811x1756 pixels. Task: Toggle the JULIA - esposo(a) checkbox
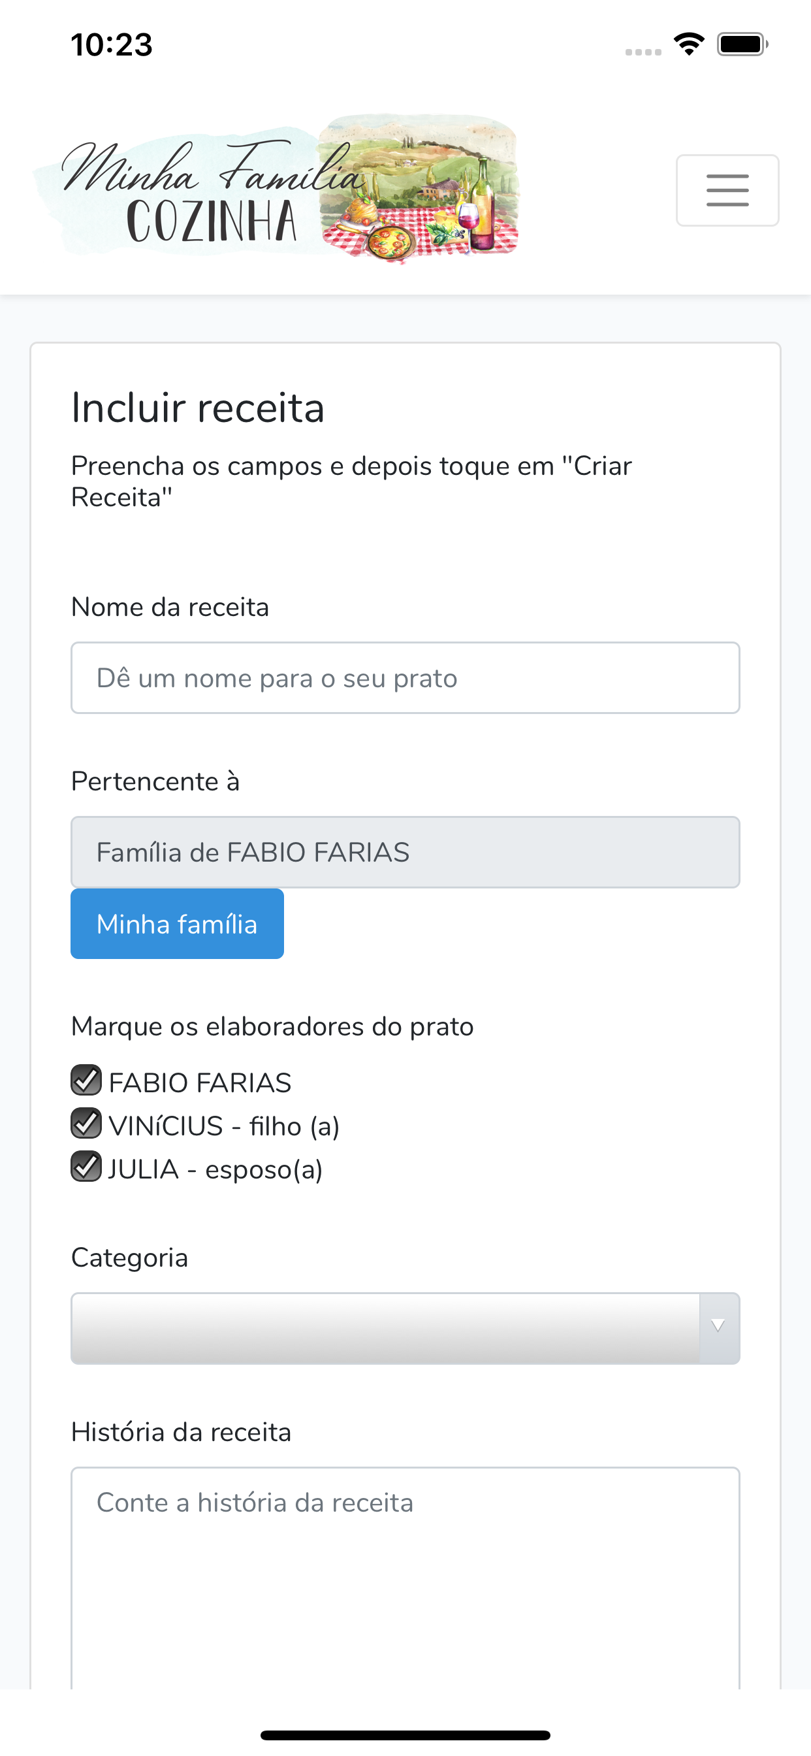86,1166
